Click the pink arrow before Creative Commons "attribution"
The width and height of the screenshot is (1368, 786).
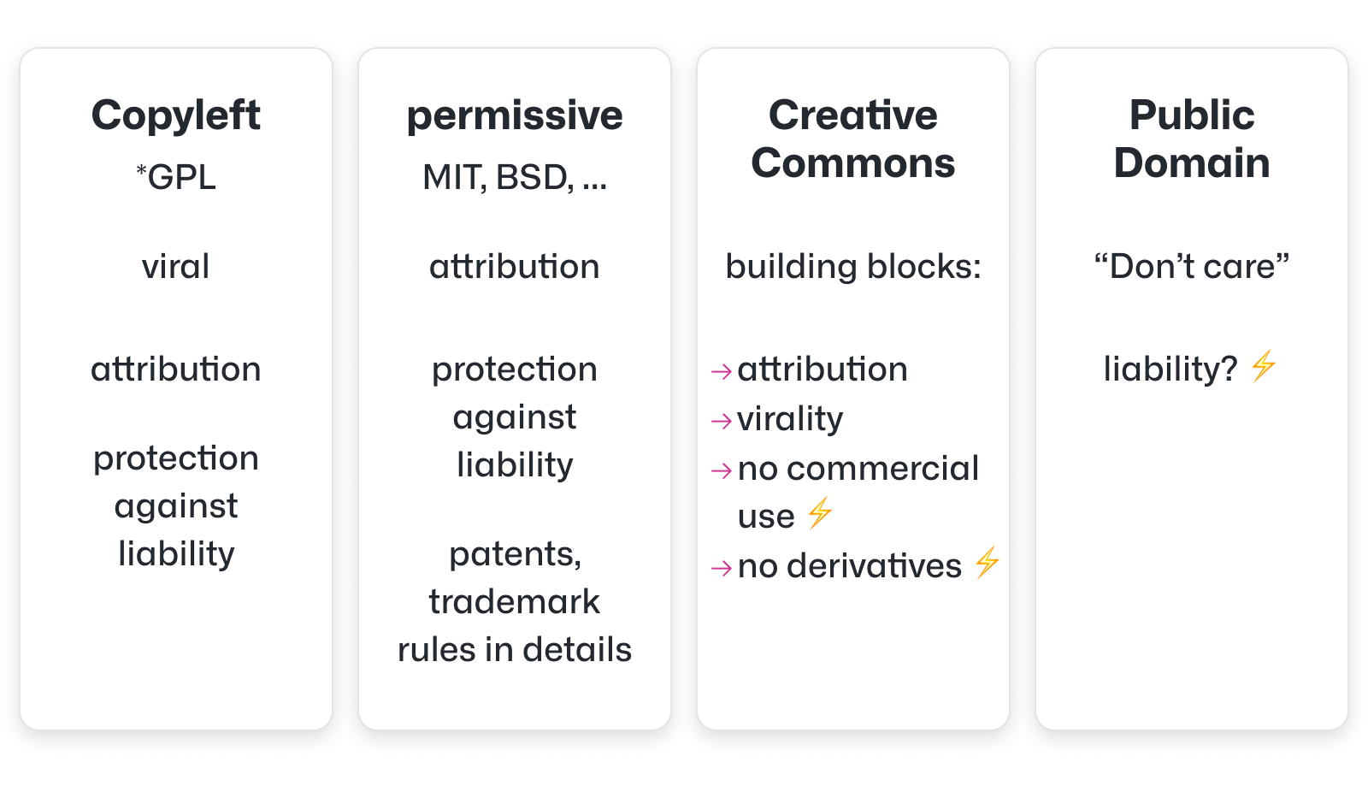tap(721, 371)
